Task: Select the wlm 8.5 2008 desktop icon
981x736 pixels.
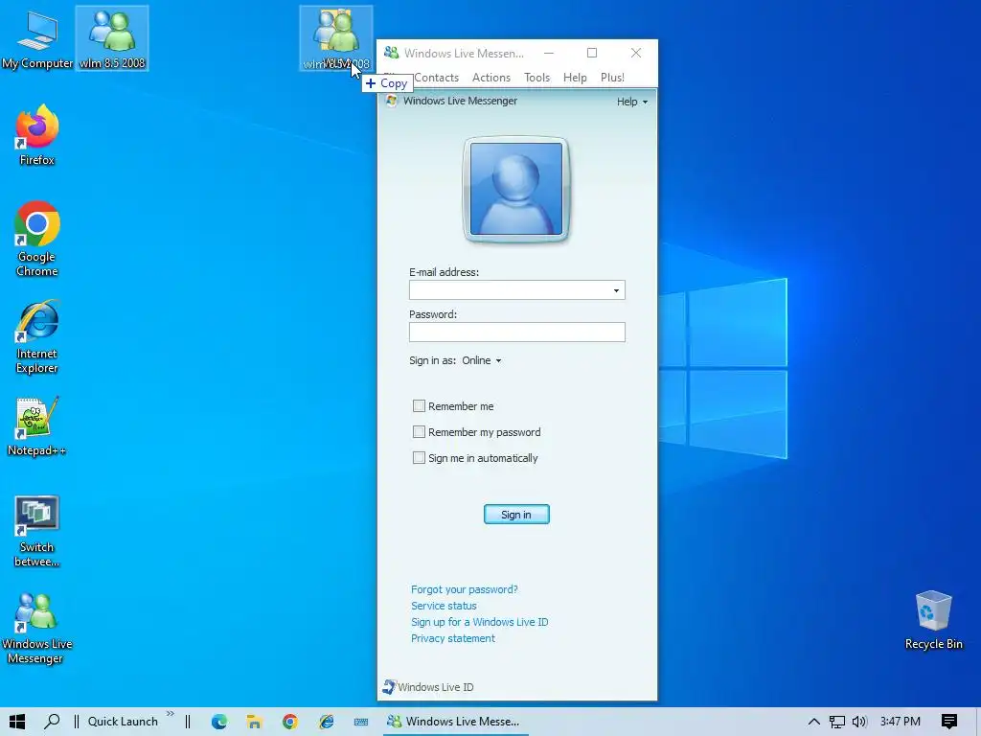Action: point(112,38)
